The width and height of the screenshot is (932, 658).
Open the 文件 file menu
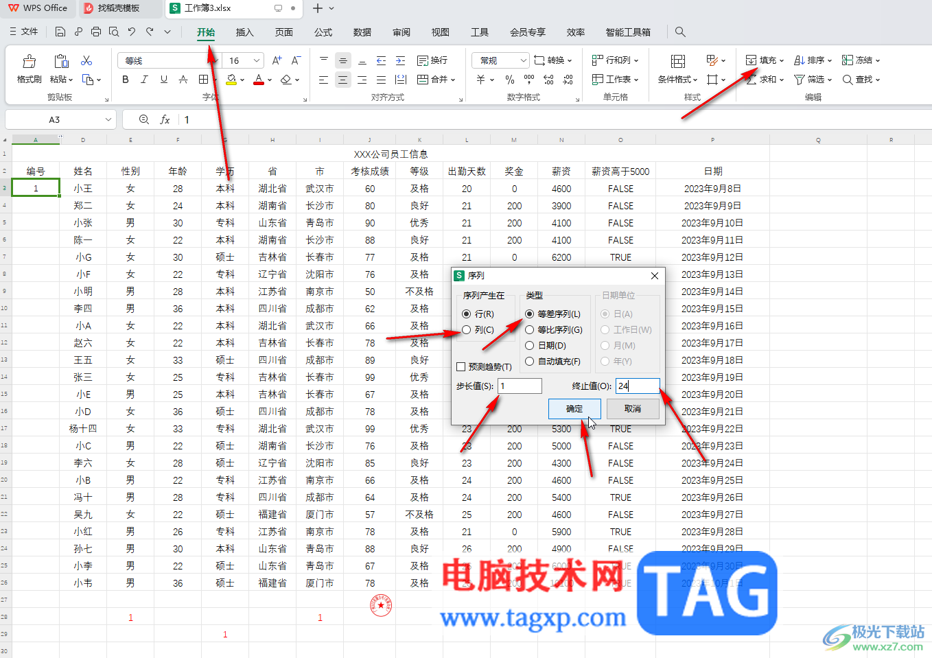coord(24,32)
